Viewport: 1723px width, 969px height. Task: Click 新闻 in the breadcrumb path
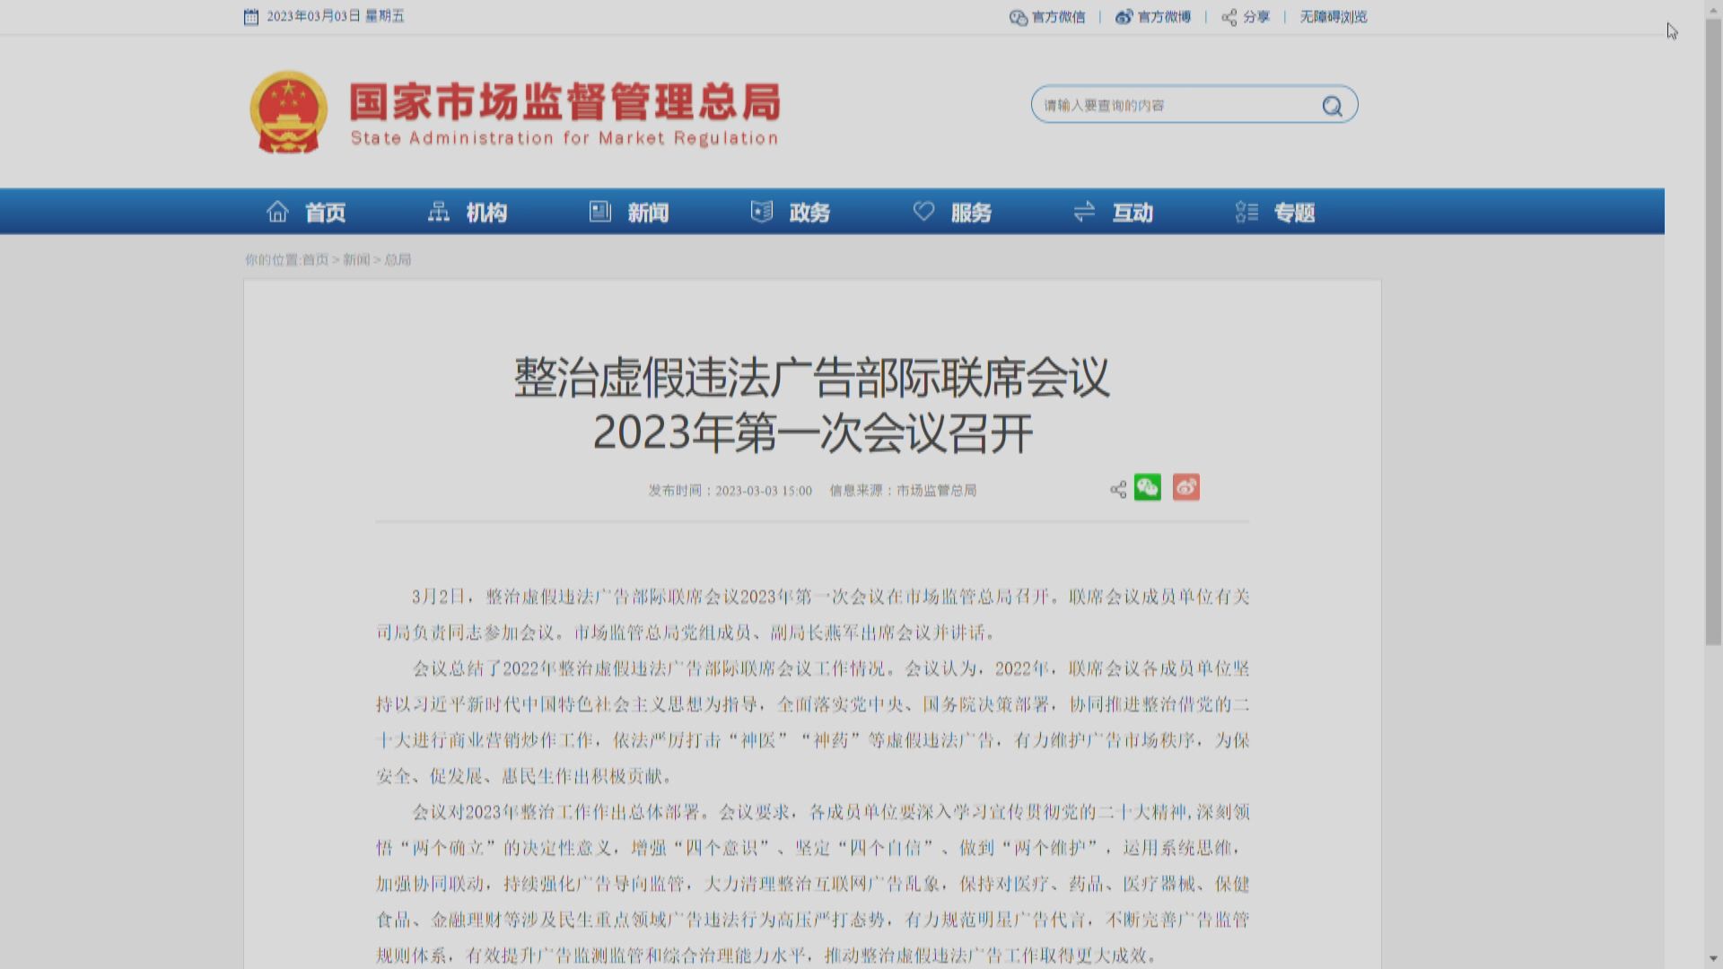coord(357,259)
